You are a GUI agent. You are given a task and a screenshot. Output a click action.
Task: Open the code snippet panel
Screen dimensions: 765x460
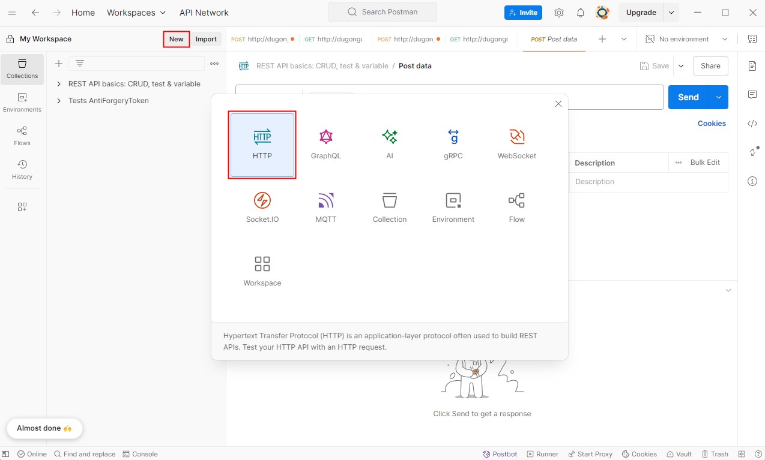[x=752, y=124]
